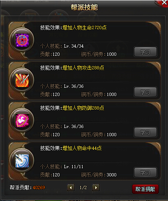Select the pink shield defense skill icon
Screen dimensions: 168x201
(x=22, y=120)
